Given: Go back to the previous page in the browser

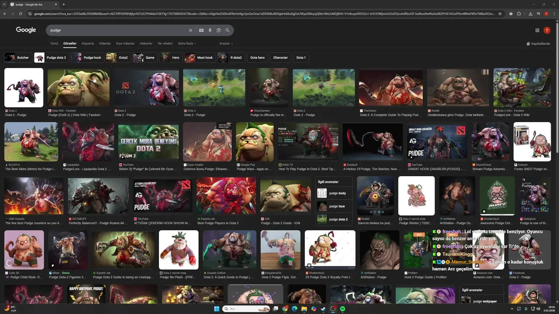Looking at the screenshot, I should coord(5,14).
